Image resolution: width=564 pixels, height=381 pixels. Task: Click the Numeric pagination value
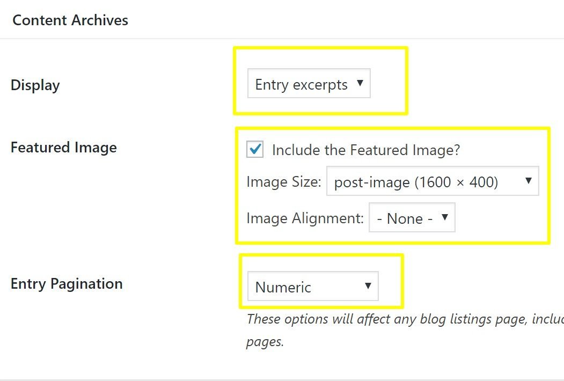(283, 287)
